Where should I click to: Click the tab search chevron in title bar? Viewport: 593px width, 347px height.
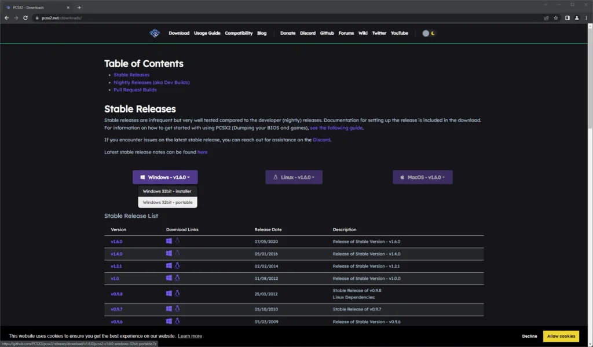tap(546, 5)
